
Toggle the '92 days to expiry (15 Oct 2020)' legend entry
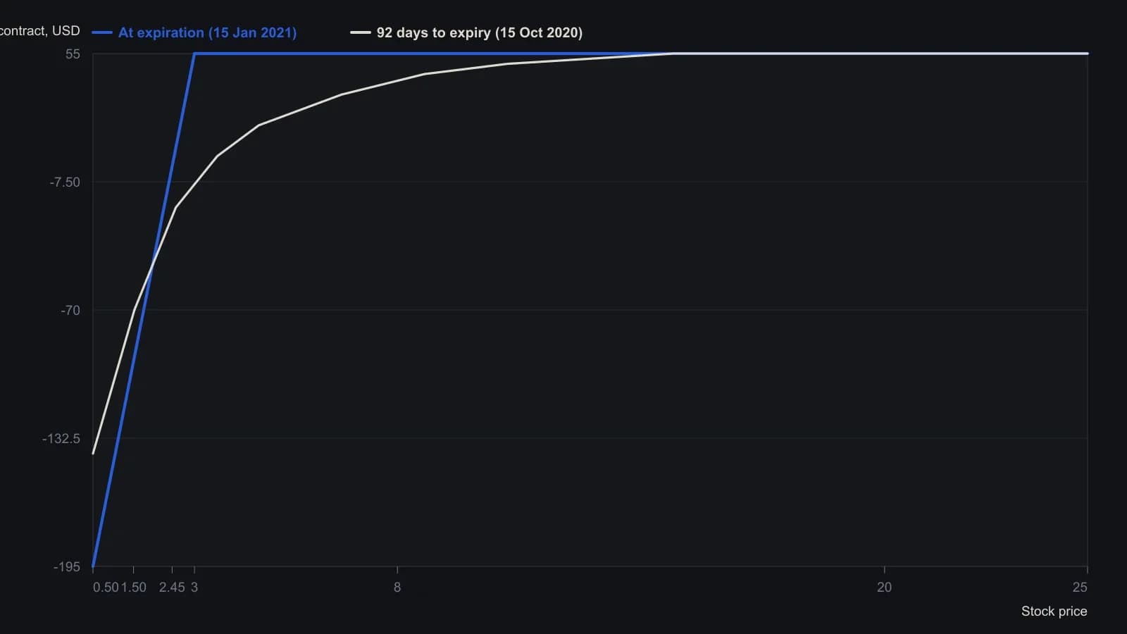pyautogui.click(x=466, y=32)
